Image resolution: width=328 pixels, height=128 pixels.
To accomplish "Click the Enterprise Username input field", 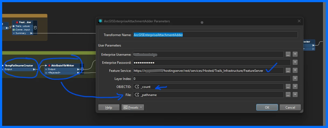I will click(208, 54).
